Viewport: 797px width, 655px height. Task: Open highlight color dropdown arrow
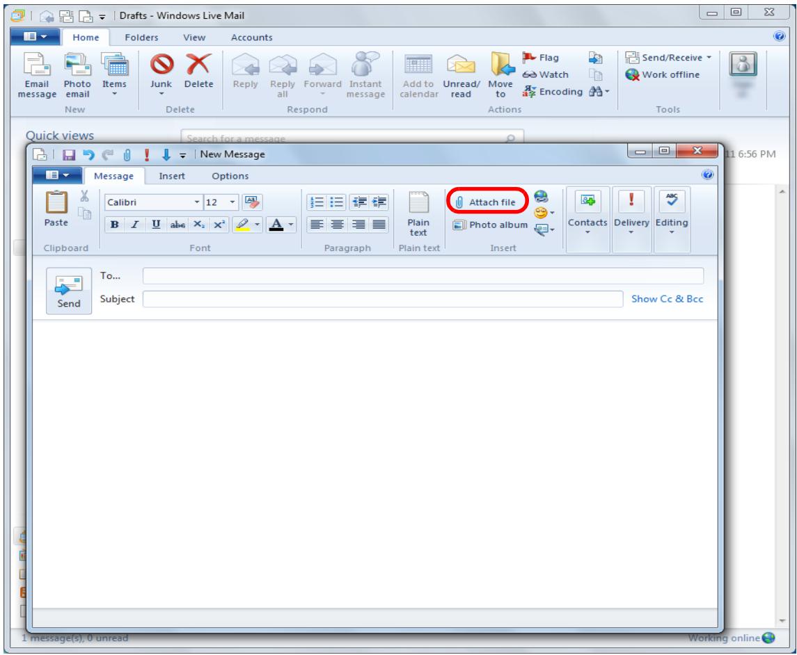click(257, 225)
